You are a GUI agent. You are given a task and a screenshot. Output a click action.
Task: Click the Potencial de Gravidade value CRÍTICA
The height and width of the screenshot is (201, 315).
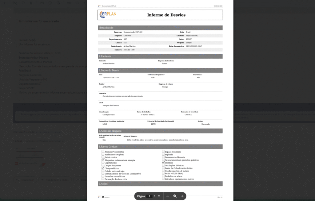coord(188,115)
